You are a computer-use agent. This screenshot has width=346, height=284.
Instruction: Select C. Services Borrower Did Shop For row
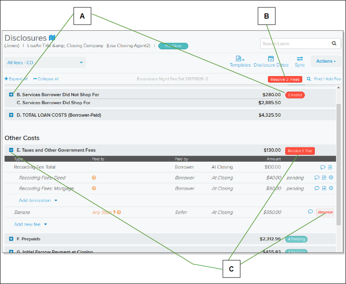(170, 103)
